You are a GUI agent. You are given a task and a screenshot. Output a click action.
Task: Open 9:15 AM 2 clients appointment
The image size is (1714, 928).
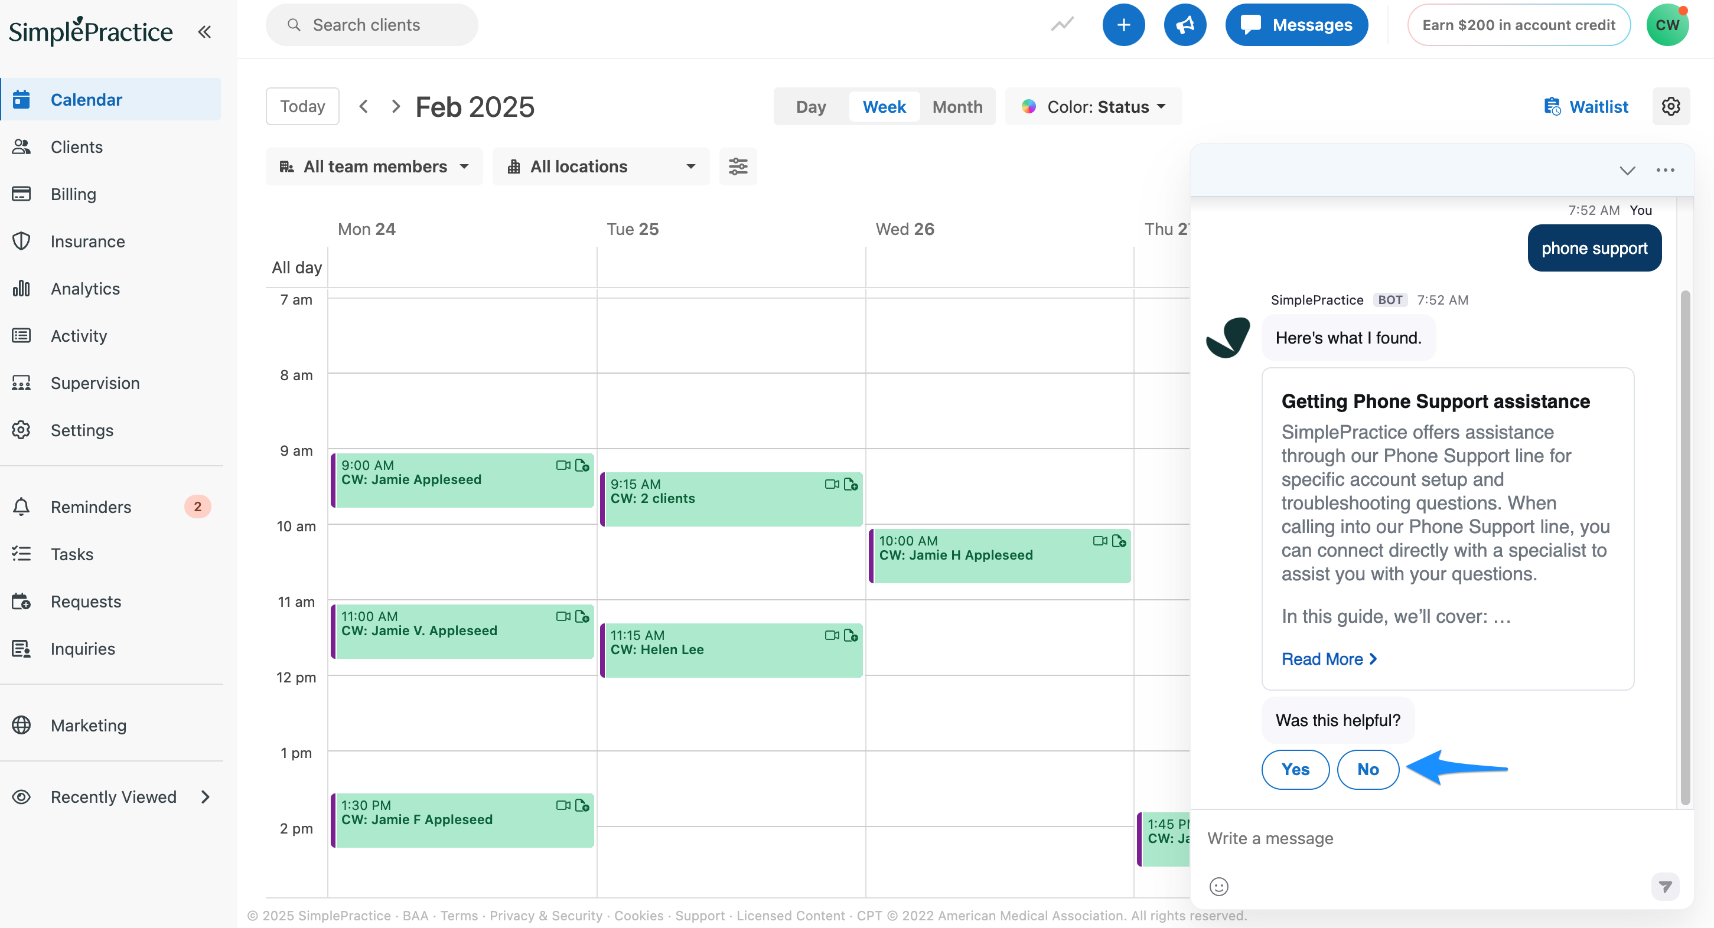click(x=731, y=499)
